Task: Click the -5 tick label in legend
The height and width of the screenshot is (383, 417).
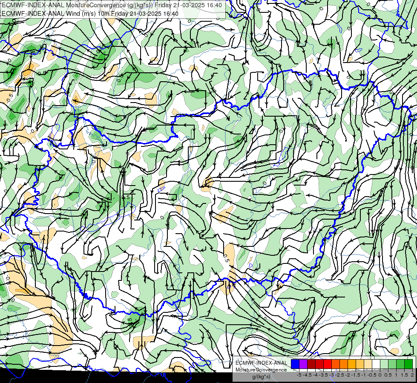Action: pyautogui.click(x=299, y=375)
